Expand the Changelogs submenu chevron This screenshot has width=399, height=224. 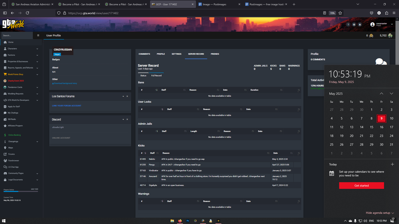[37, 141]
